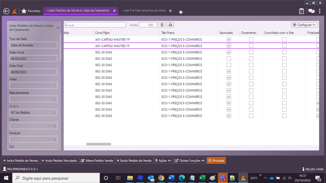Viewport: 326px width, 183px height.
Task: Open the chat messages icon
Action: 311,11
